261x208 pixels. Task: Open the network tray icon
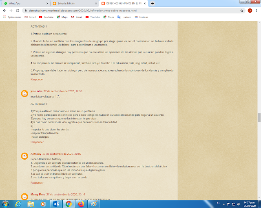(234, 204)
